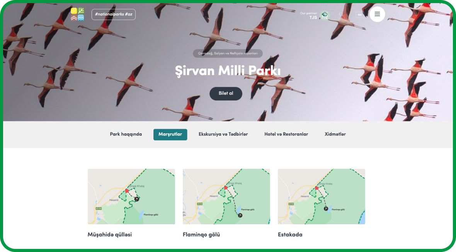Click the Bilet al button
Viewport: 456px width, 252px height.
coord(226,94)
